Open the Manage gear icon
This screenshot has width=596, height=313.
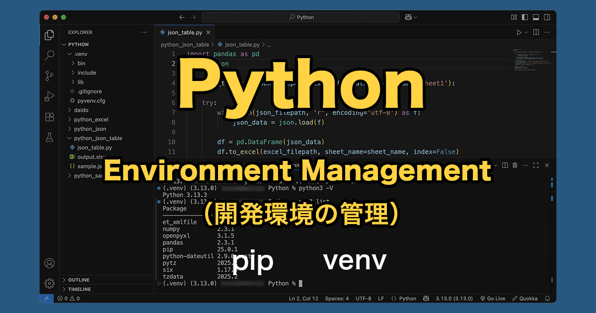pos(49,283)
